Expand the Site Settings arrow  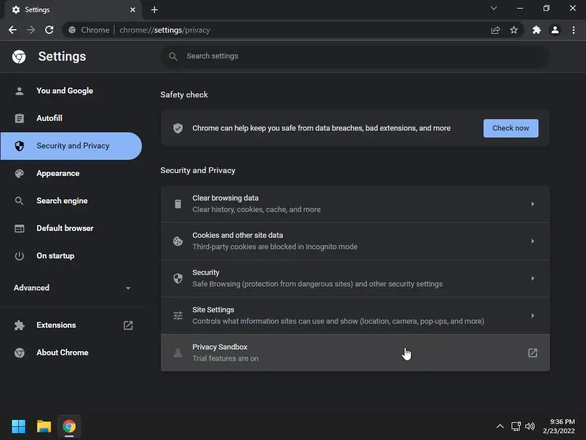533,316
